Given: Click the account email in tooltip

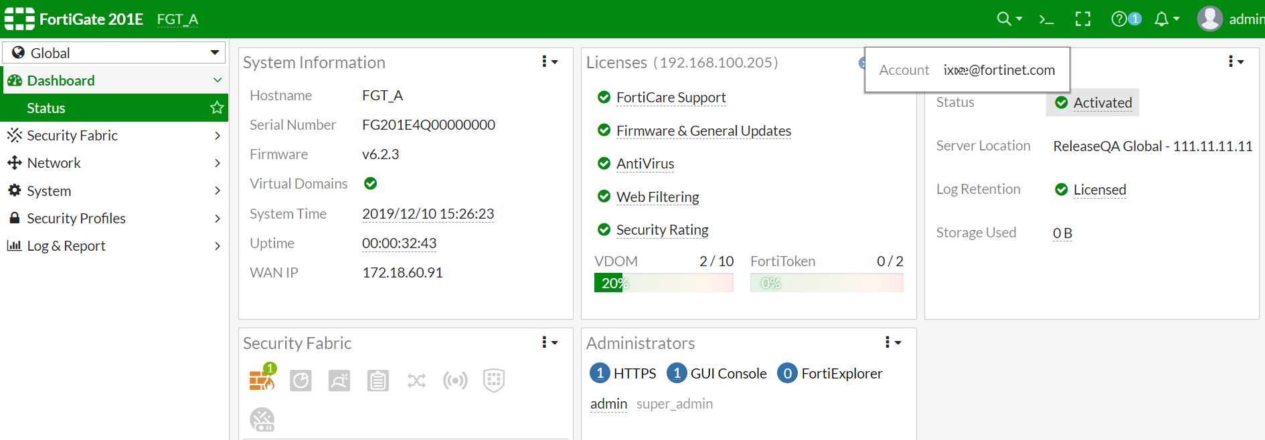Looking at the screenshot, I should click(999, 70).
